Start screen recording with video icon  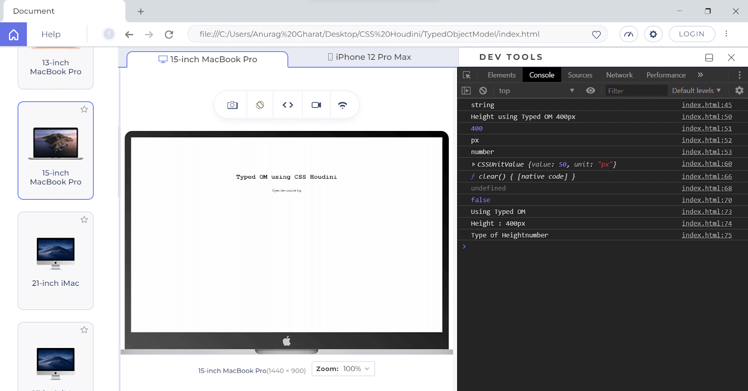click(316, 105)
